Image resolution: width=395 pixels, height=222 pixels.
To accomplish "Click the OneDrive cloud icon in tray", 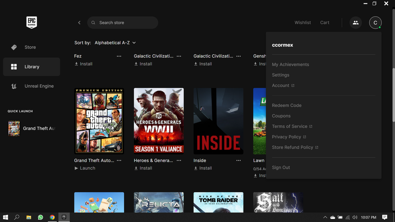I will point(333,217).
